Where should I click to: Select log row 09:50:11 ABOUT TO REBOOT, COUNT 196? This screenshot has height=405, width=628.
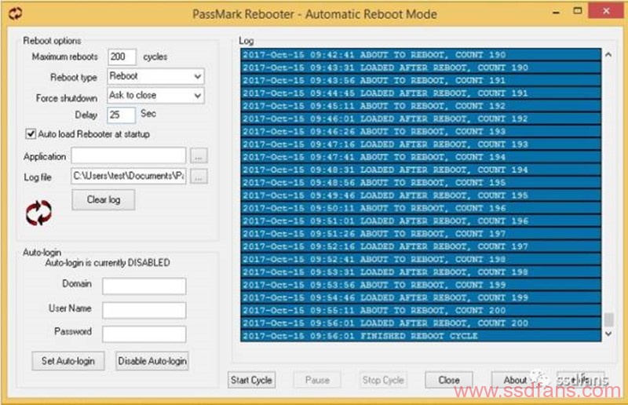click(421, 208)
